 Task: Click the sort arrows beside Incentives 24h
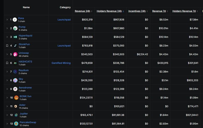tap(147, 11)
